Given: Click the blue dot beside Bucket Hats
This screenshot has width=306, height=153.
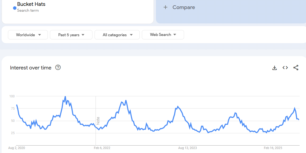Looking at the screenshot, I should (x=15, y=8).
